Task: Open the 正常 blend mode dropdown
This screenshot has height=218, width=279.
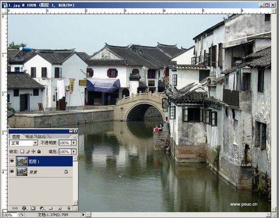Action: (x=23, y=143)
